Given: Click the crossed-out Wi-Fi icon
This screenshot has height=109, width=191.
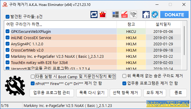Looking at the screenshot, I should point(133,15).
